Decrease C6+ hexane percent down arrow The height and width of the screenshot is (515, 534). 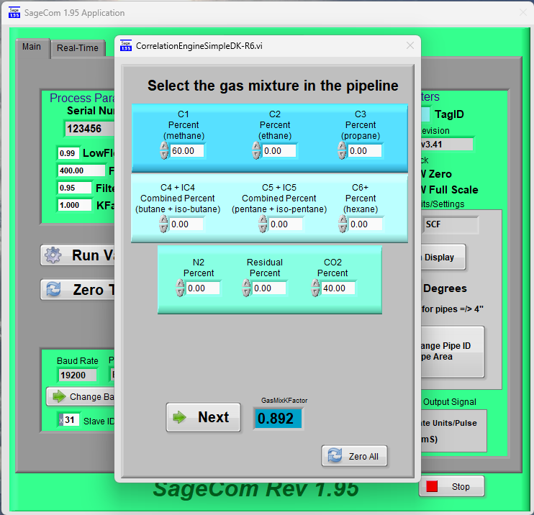343,229
